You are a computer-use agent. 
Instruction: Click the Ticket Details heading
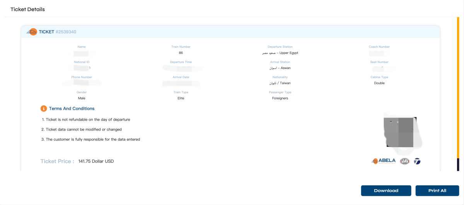tap(27, 9)
